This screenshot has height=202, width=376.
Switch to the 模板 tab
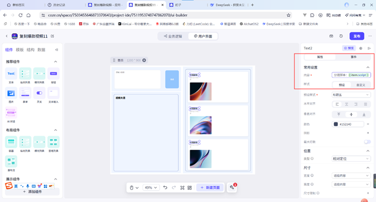click(x=20, y=50)
